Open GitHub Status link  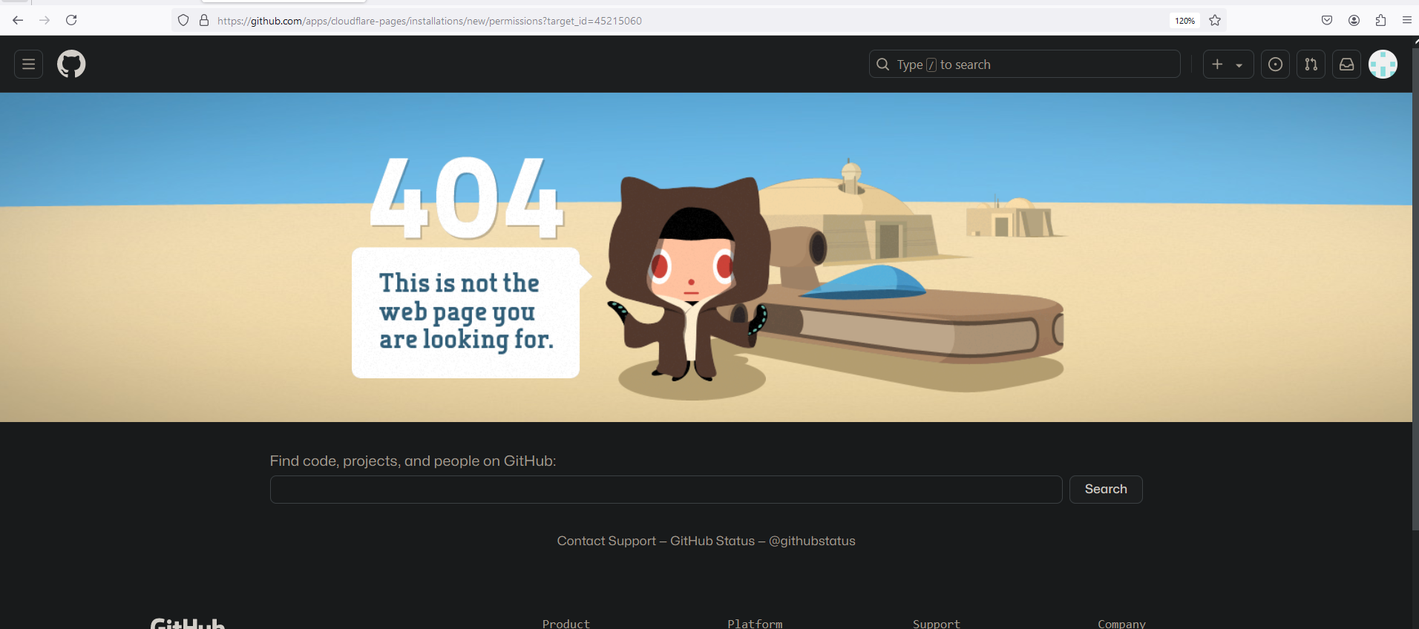(712, 541)
